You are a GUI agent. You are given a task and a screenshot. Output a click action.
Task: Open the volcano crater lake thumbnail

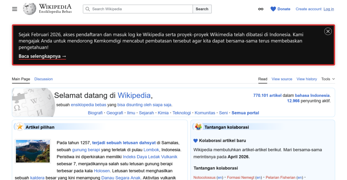pyautogui.click(x=33, y=151)
